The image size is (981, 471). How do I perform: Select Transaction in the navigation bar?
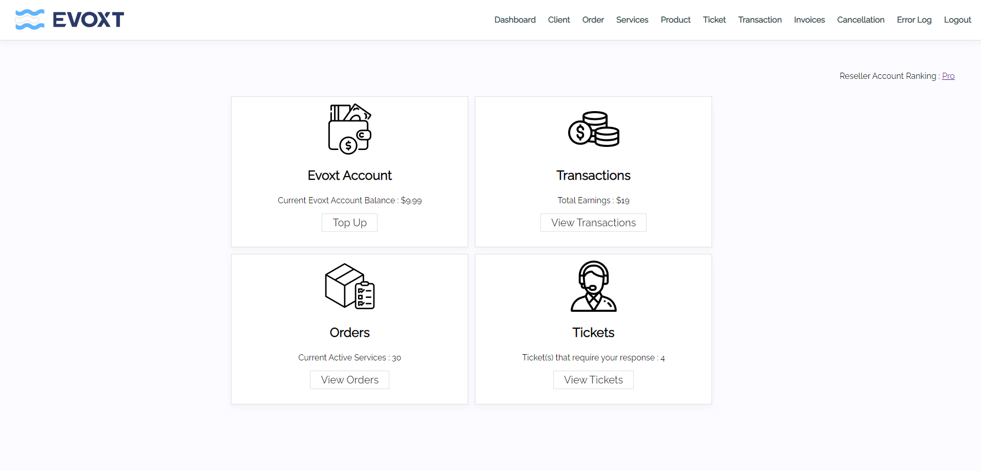coord(760,20)
